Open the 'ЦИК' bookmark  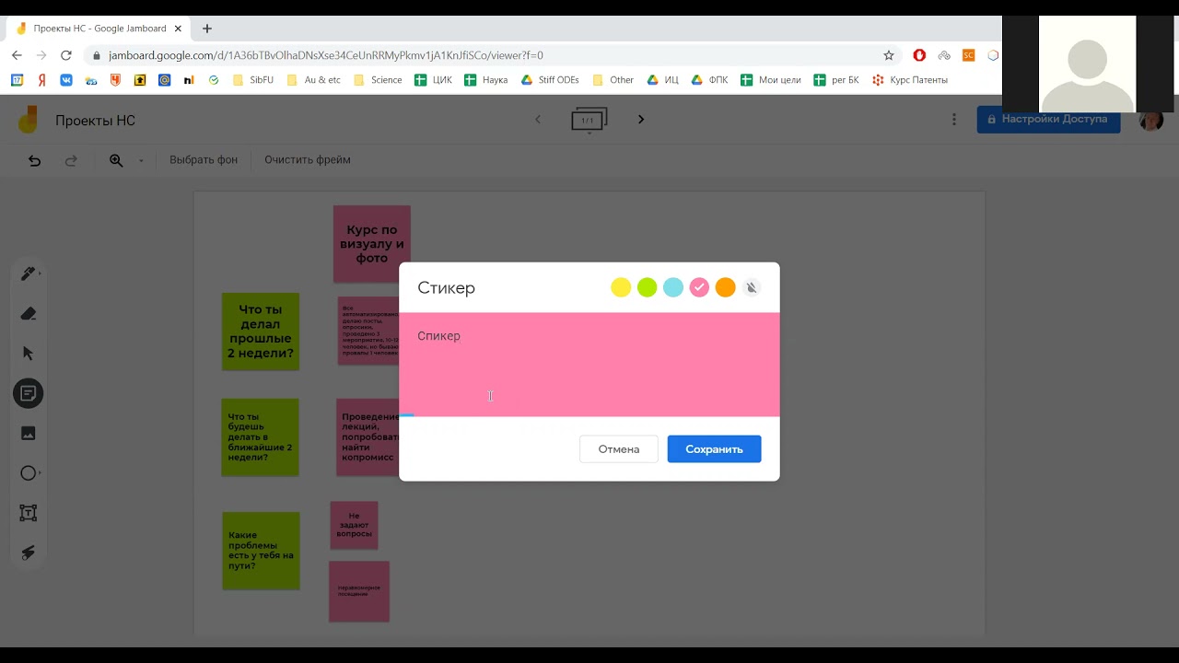433,80
